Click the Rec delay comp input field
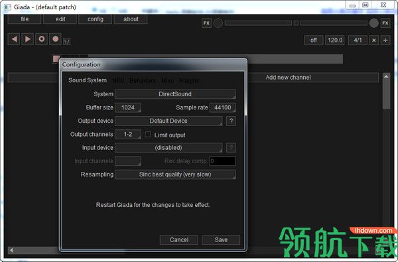Screen dimensions: 398x262 tap(223, 161)
